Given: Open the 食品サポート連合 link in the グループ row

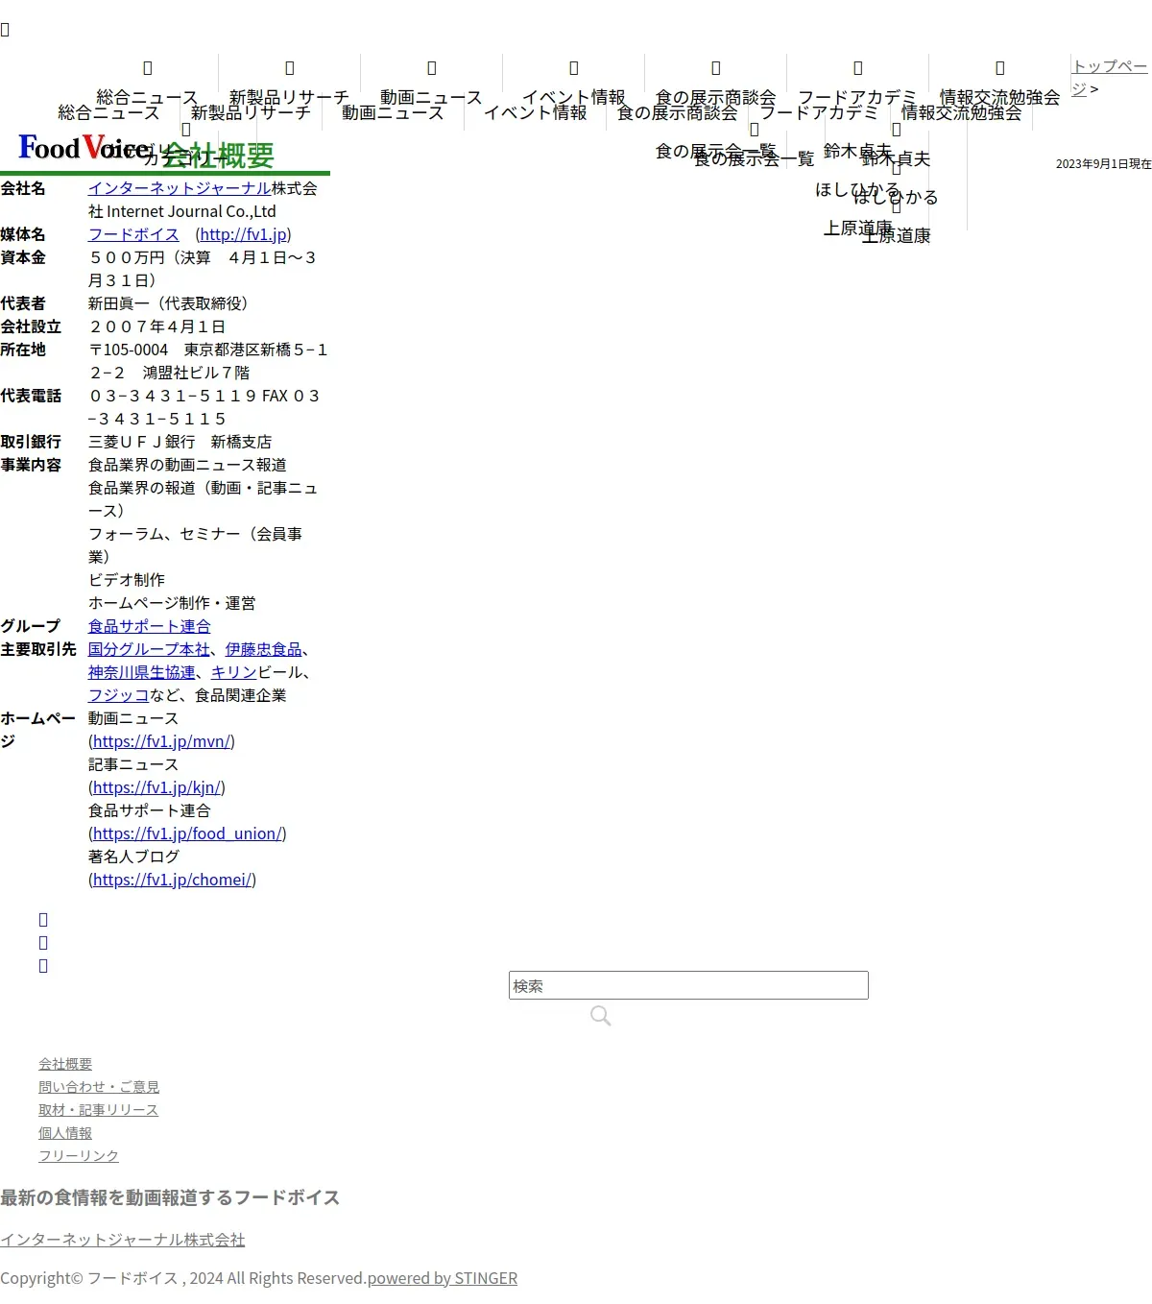Looking at the screenshot, I should tap(149, 626).
